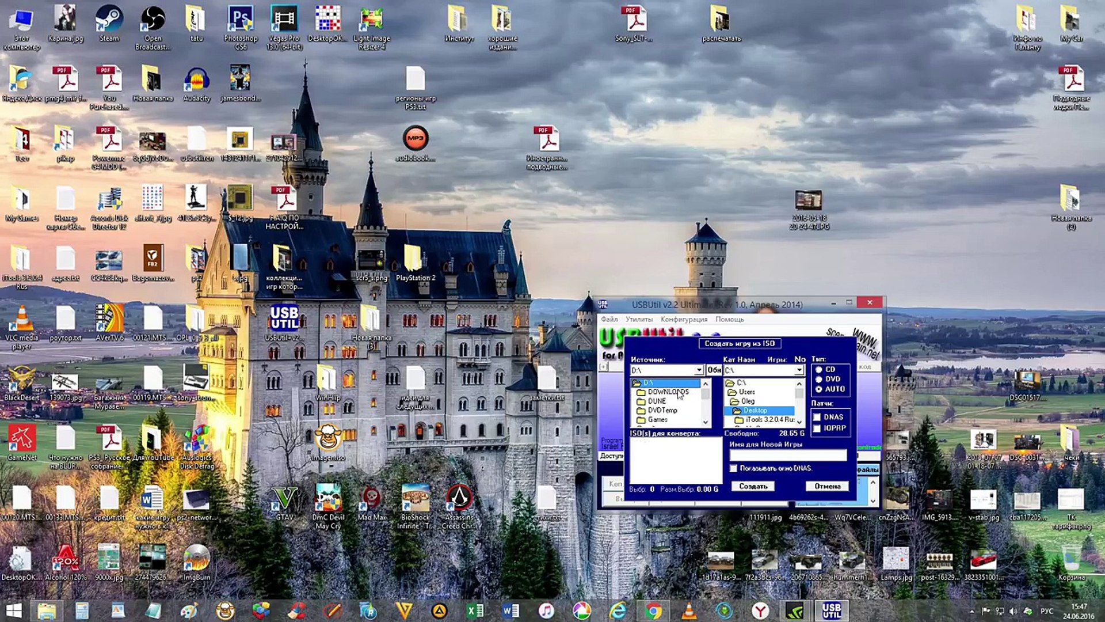1105x622 pixels.
Task: Open the destination drive dropdown showing C:\
Action: point(799,370)
